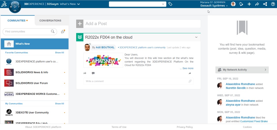Show All under My Communities
277x130 pixels.
59,103
